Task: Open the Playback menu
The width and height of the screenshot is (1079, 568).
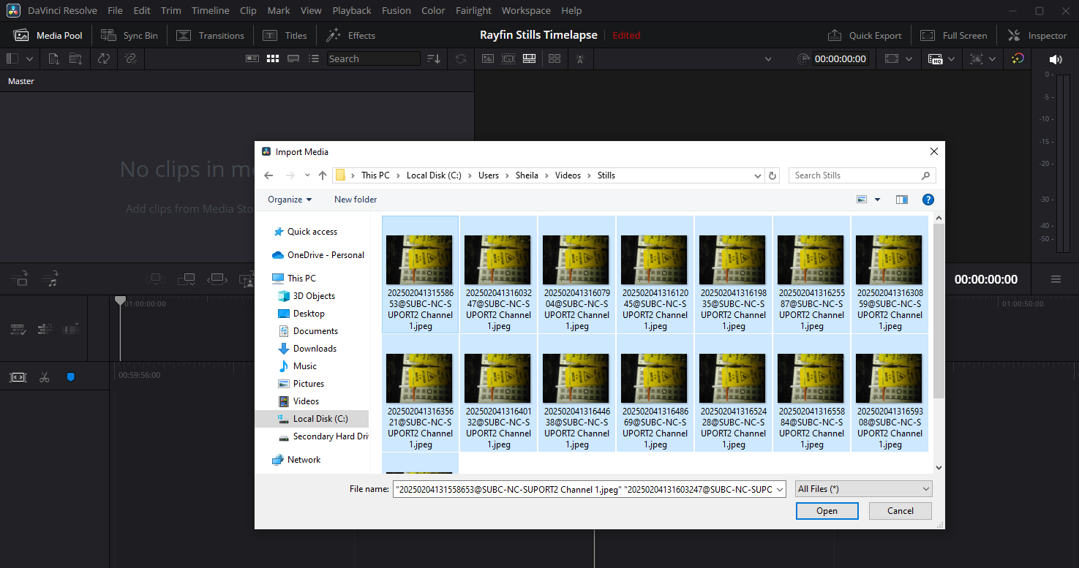Action: tap(351, 10)
